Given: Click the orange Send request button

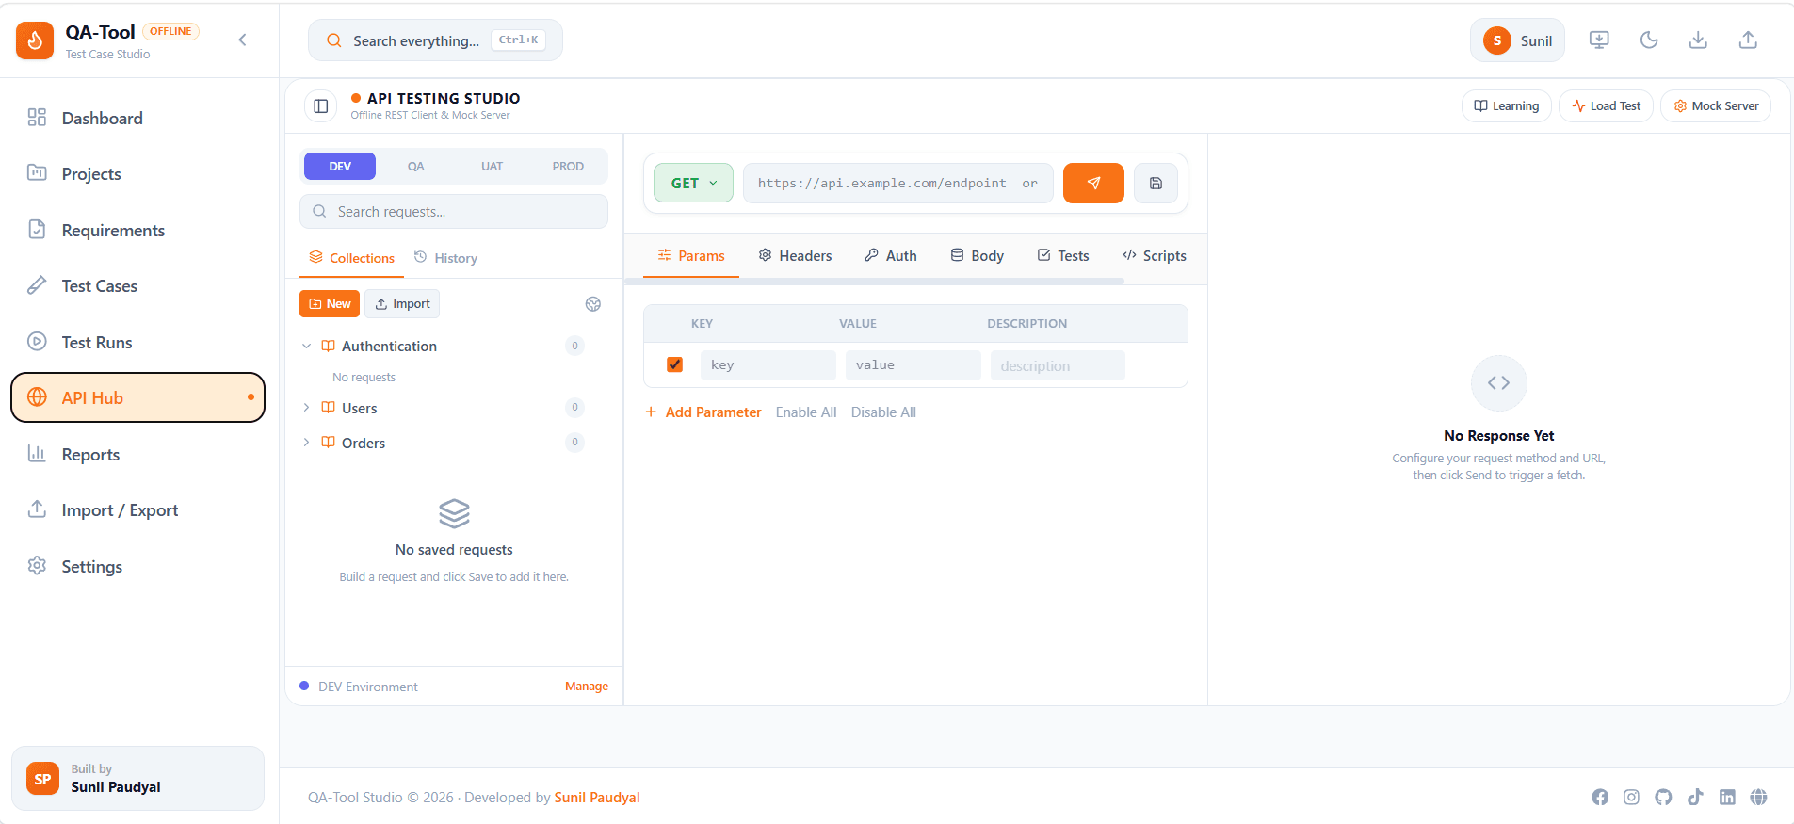Looking at the screenshot, I should click(x=1093, y=183).
